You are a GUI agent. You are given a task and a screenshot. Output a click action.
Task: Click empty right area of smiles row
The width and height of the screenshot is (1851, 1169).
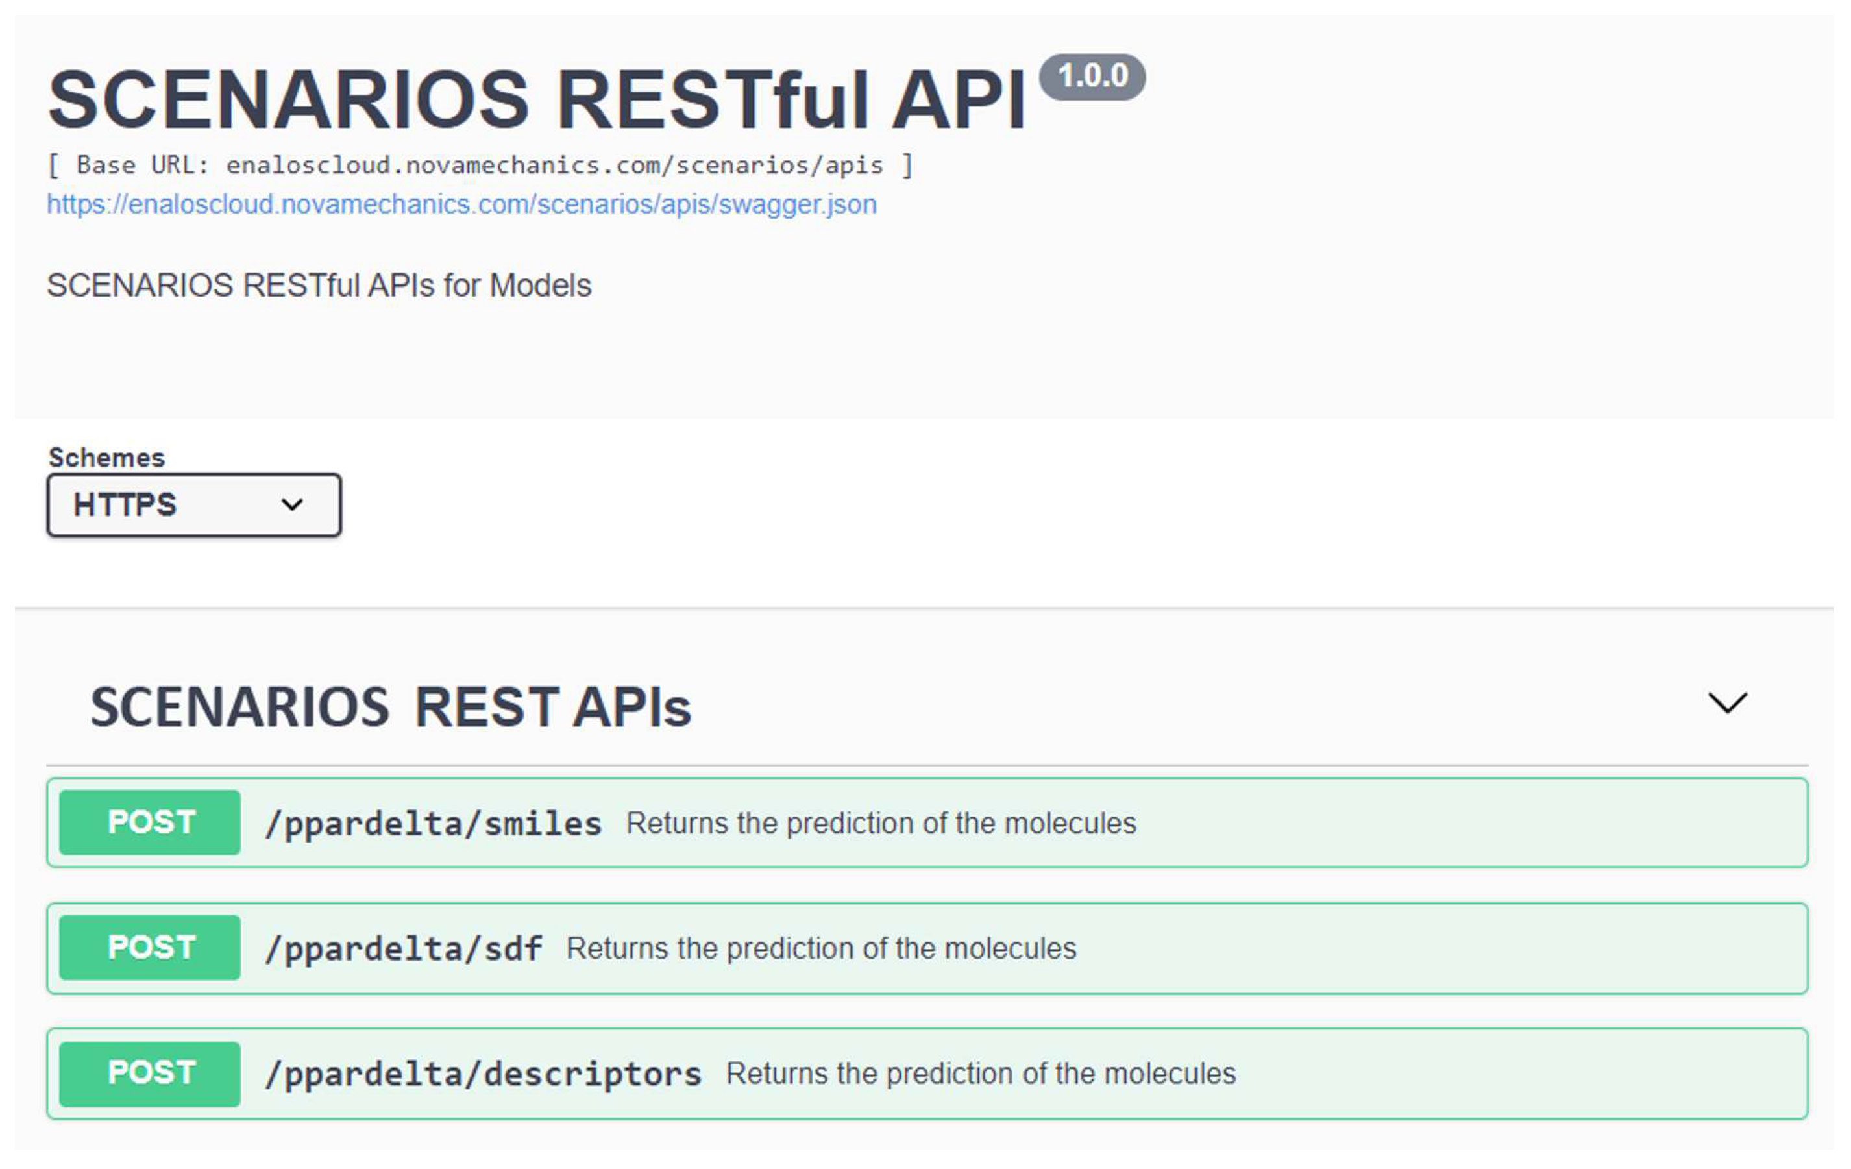coord(1499,822)
